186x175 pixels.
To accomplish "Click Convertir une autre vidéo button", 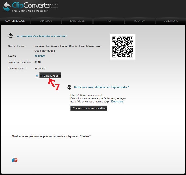I will point(89,108).
